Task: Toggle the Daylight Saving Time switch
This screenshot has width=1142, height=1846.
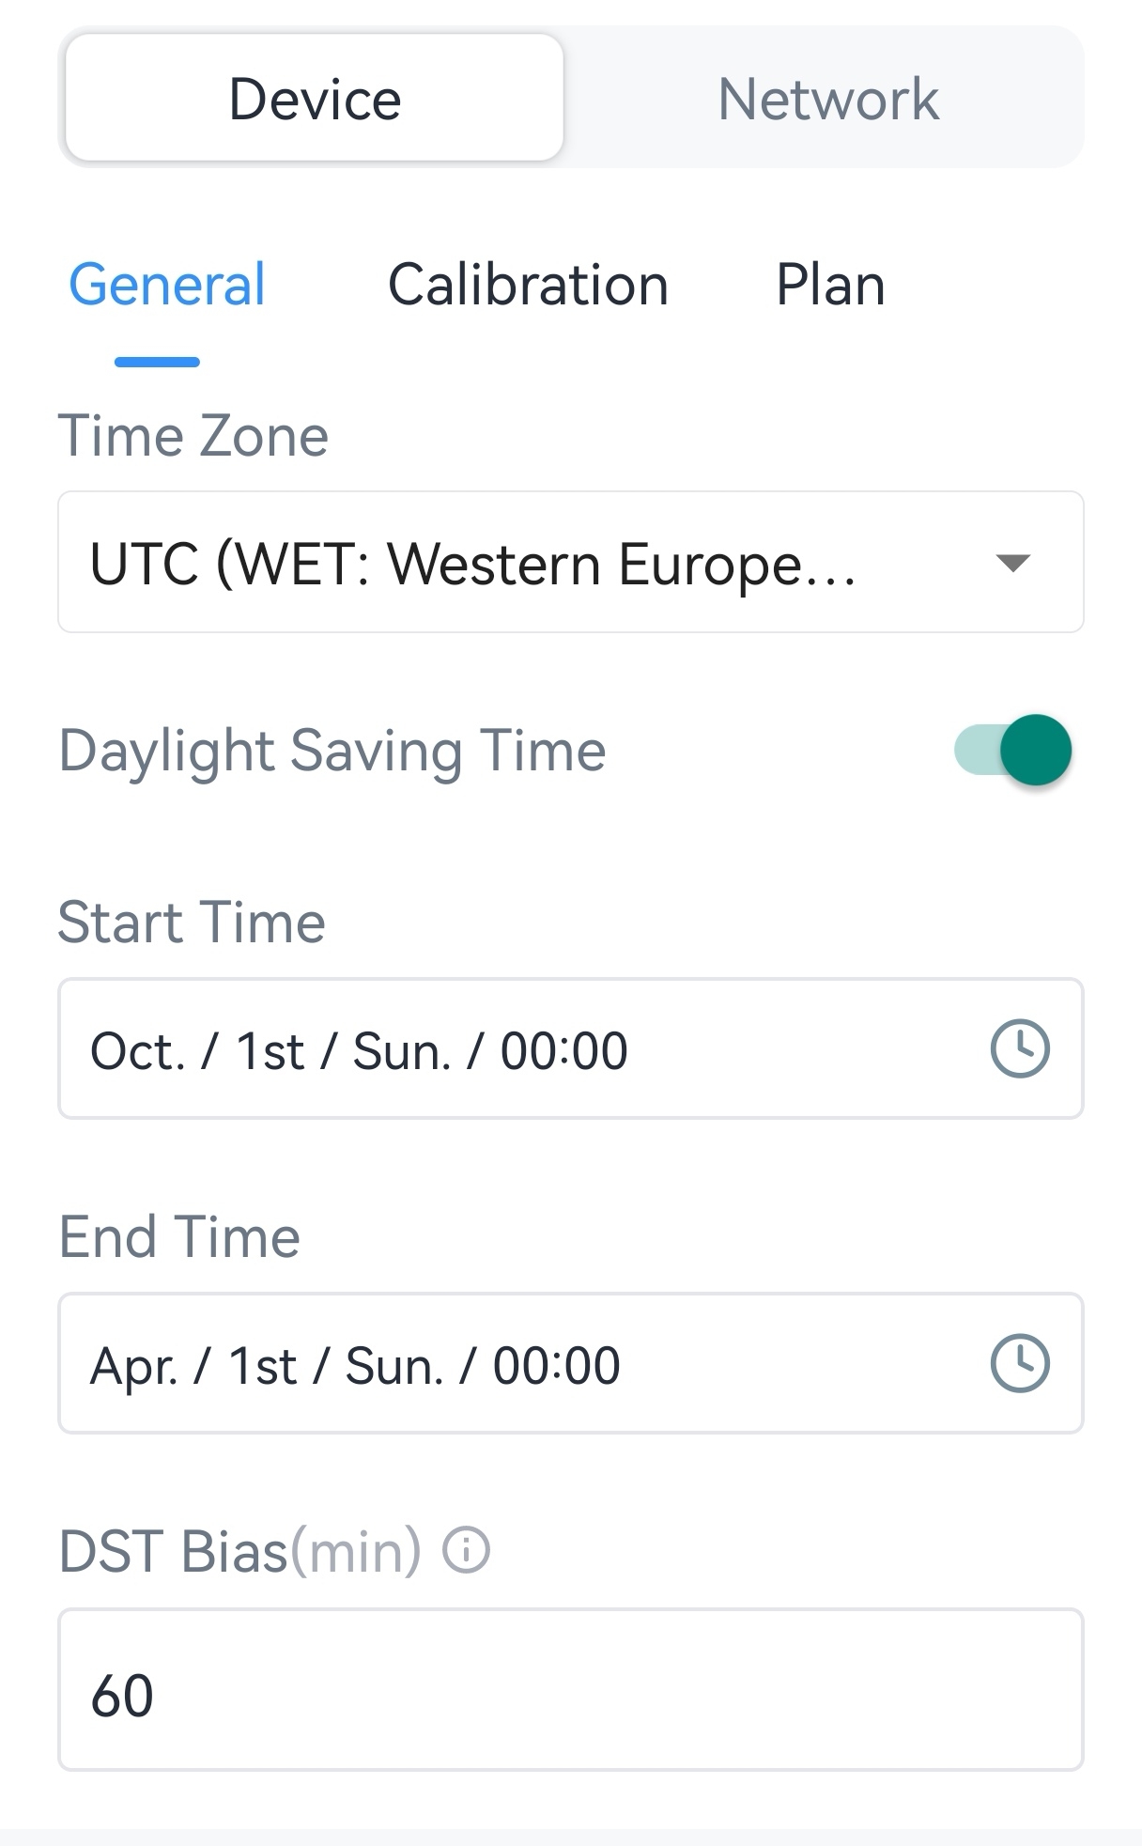Action: (x=1014, y=750)
